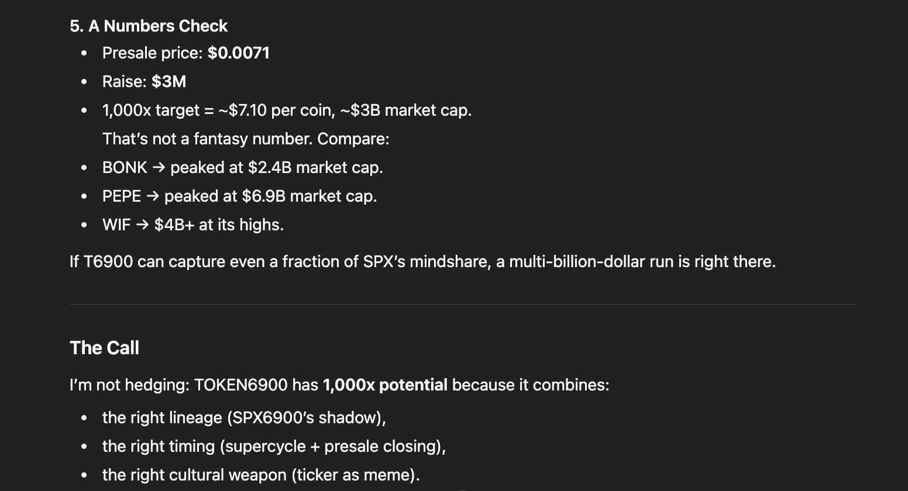Click "the right timing" bullet item
The height and width of the screenshot is (491, 908).
274,447
